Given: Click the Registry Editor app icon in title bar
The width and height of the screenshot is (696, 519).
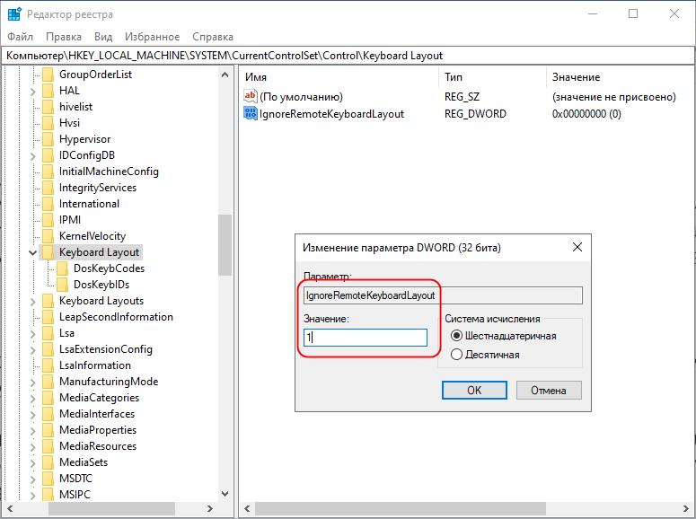Looking at the screenshot, I should pos(14,14).
